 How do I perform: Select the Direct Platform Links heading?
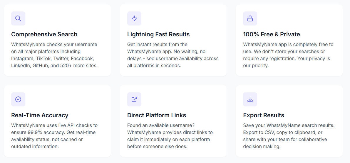[x=156, y=115]
